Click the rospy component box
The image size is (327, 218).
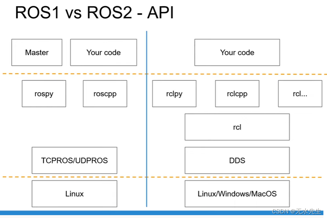coord(44,94)
